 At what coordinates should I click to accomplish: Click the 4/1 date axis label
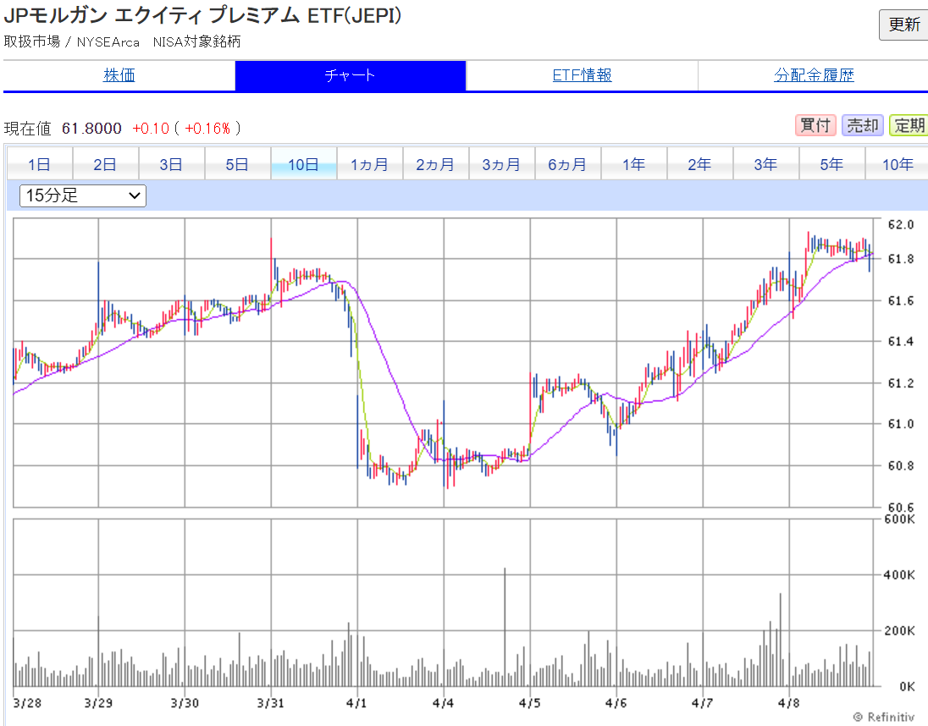pyautogui.click(x=356, y=703)
